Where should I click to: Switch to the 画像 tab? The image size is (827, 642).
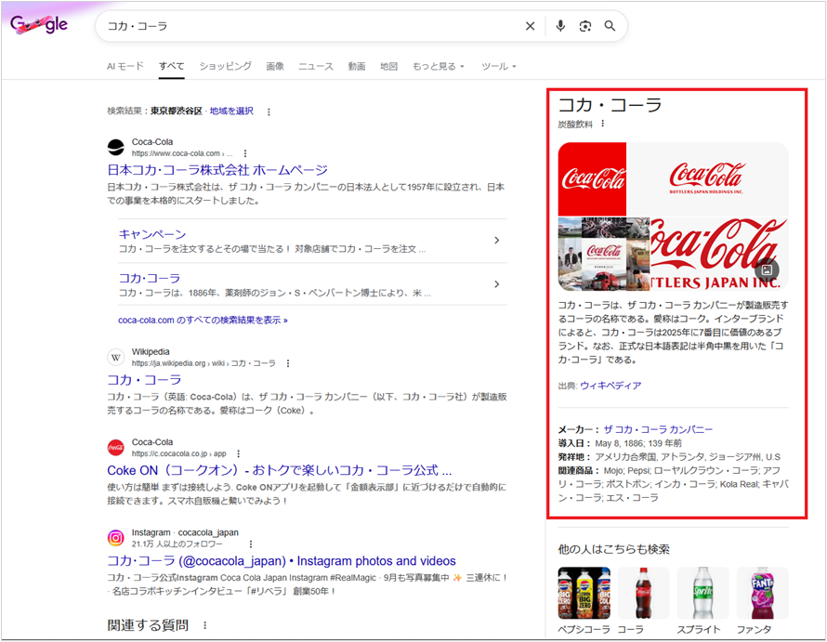[275, 67]
